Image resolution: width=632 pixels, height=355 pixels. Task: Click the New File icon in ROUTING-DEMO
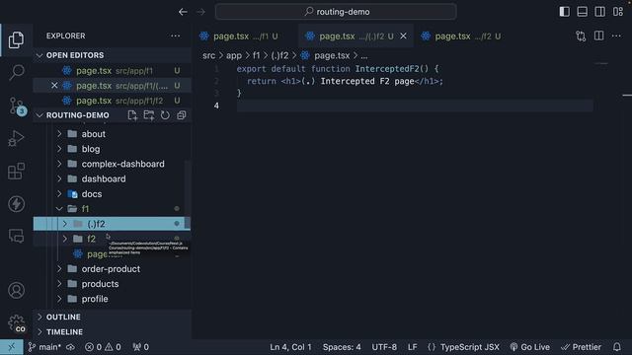coord(132,115)
